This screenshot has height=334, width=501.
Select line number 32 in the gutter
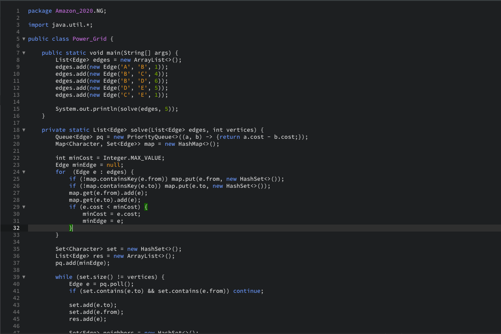coord(16,228)
